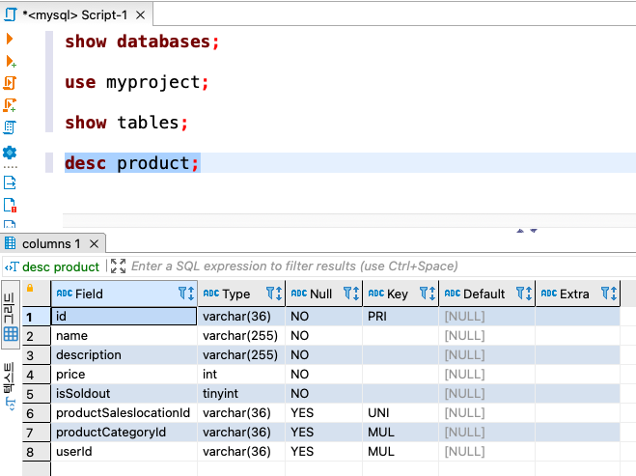Click the 'tinyint' type cell
This screenshot has width=636, height=476.
(241, 393)
